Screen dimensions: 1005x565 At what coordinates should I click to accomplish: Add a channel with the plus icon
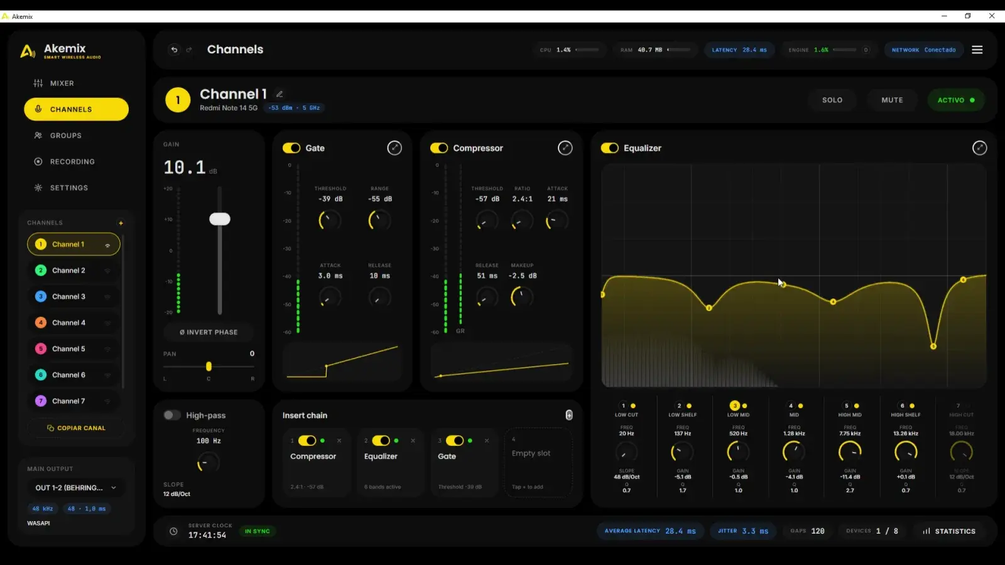121,223
